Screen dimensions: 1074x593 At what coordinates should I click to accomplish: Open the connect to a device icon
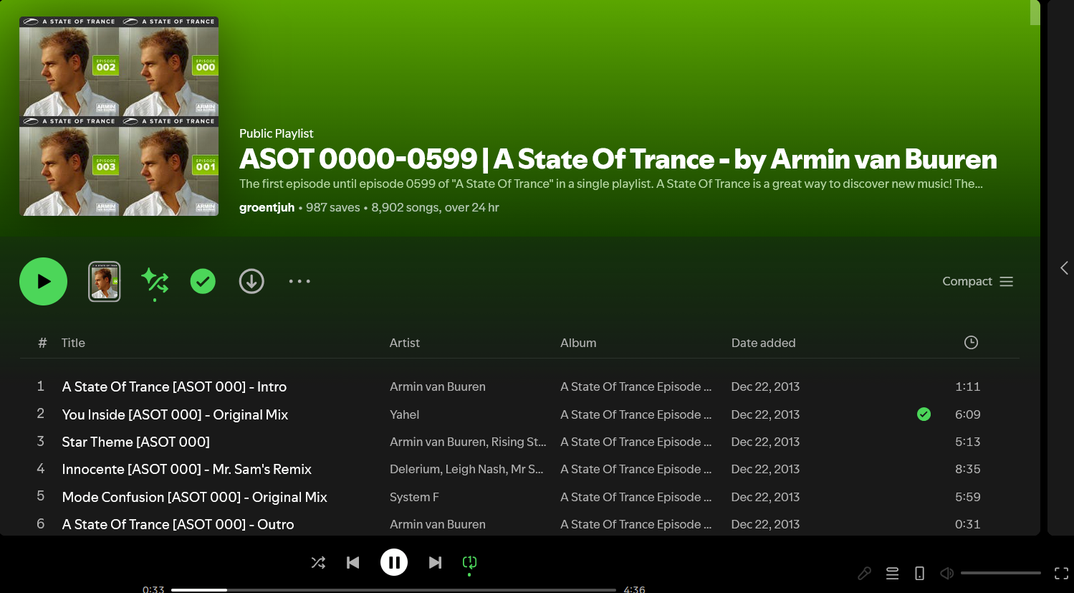[919, 573]
